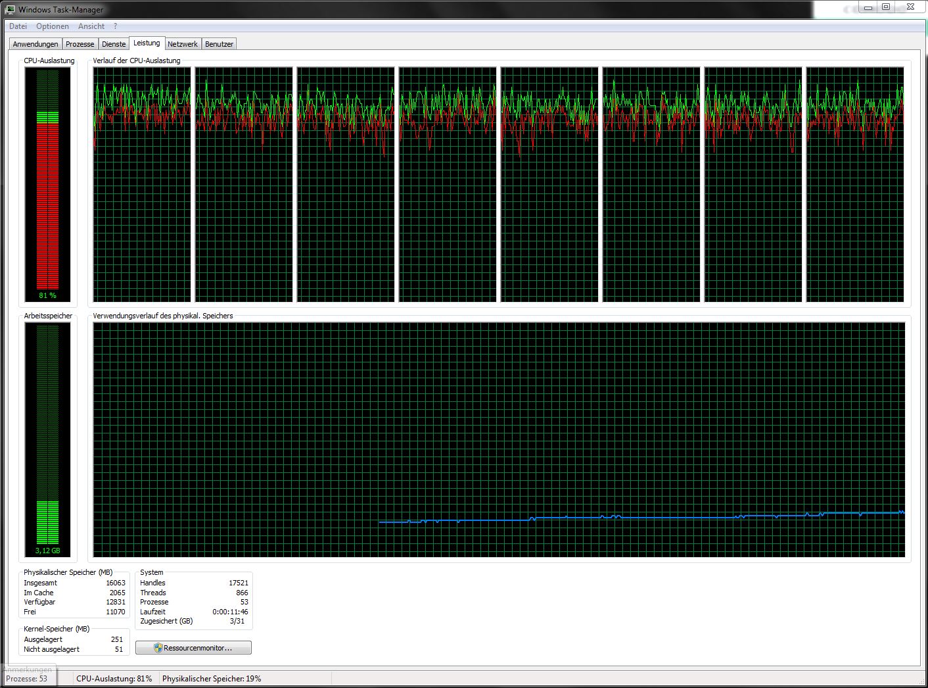Open the ? help menu
The width and height of the screenshot is (928, 688).
pos(116,26)
